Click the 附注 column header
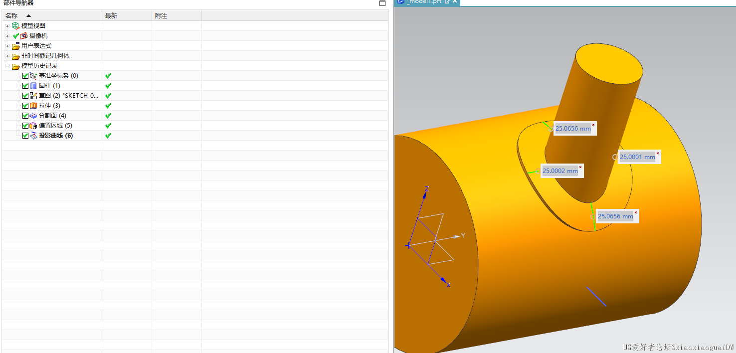This screenshot has width=736, height=353. coord(177,16)
